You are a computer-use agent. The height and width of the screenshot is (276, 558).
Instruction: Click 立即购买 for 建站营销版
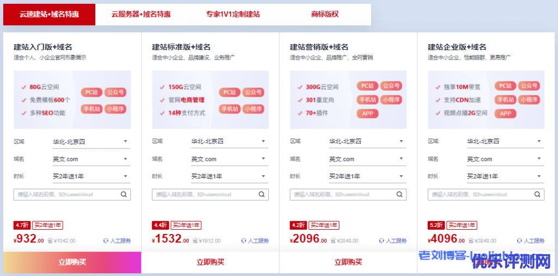tap(348, 262)
